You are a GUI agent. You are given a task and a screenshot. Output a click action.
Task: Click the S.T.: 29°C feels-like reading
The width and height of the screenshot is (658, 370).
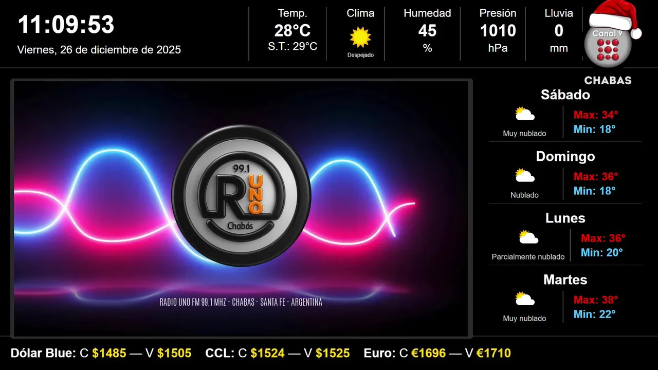pyautogui.click(x=293, y=46)
